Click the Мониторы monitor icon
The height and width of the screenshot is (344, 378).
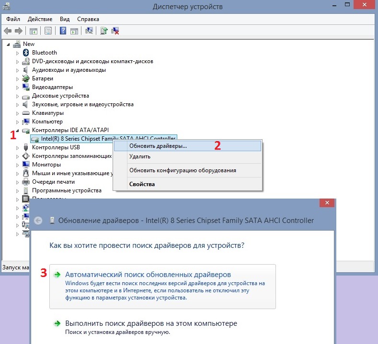pyautogui.click(x=26, y=165)
